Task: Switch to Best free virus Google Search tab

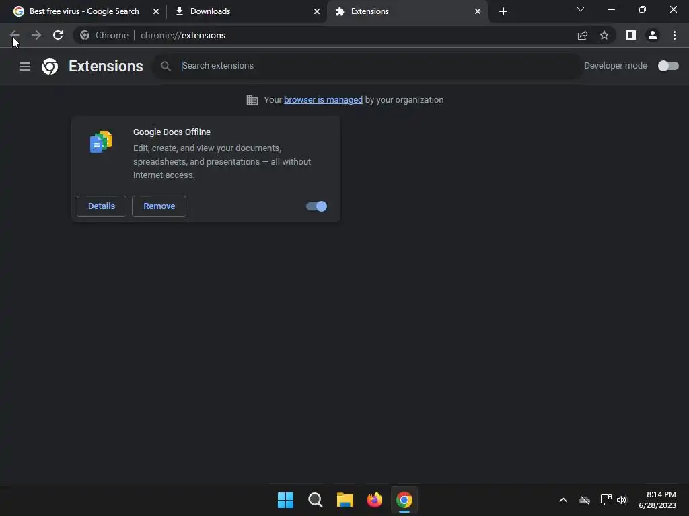Action: click(x=83, y=11)
